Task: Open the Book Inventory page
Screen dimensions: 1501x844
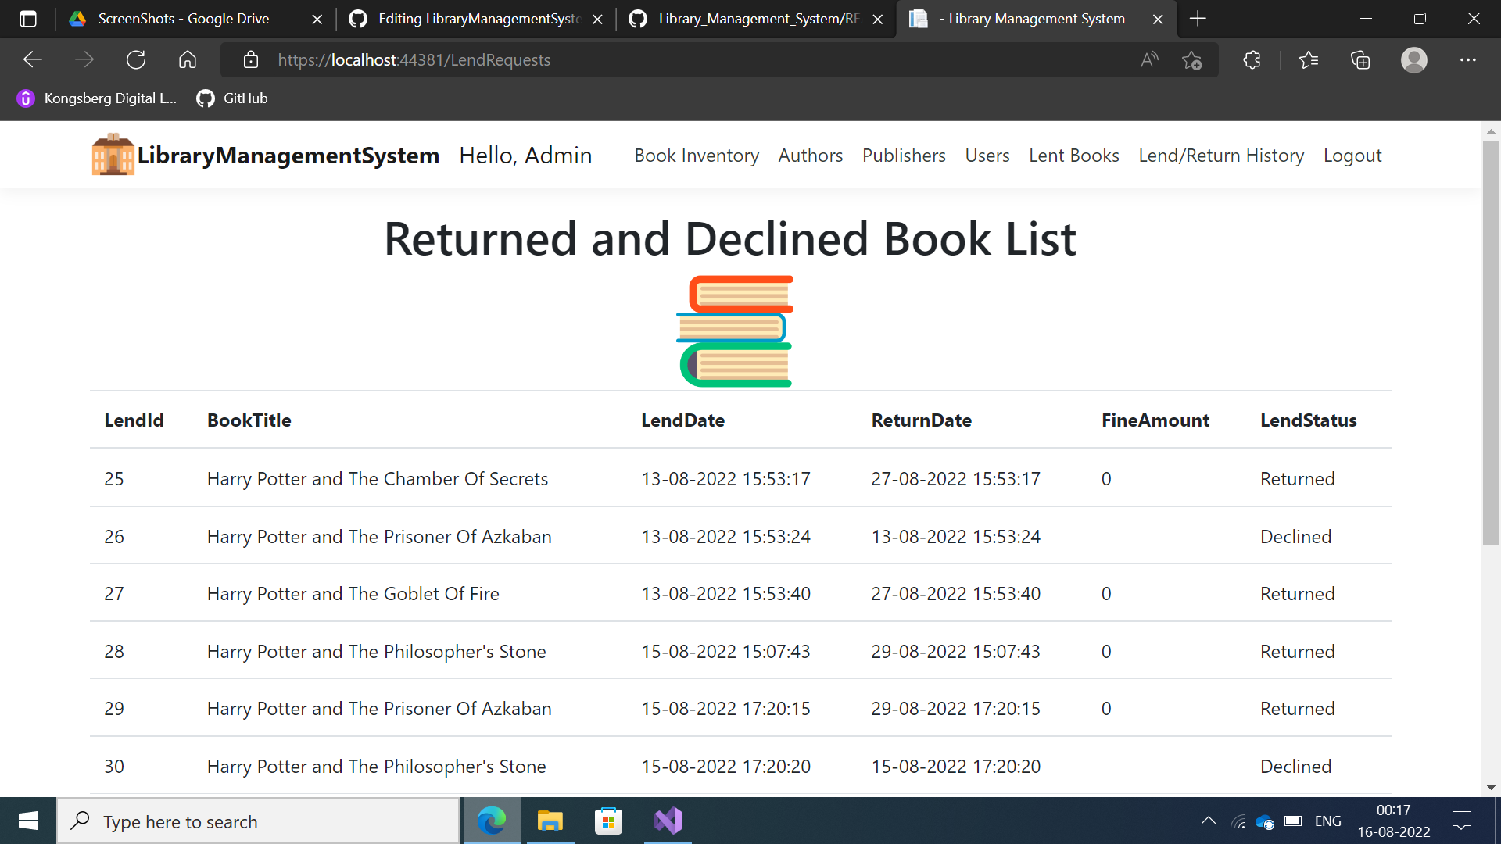Action: coord(696,155)
